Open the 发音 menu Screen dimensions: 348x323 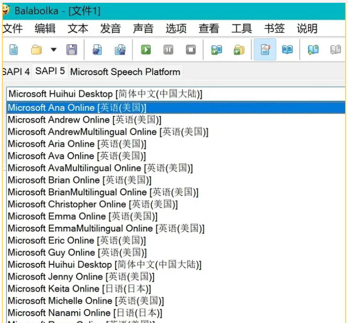110,28
